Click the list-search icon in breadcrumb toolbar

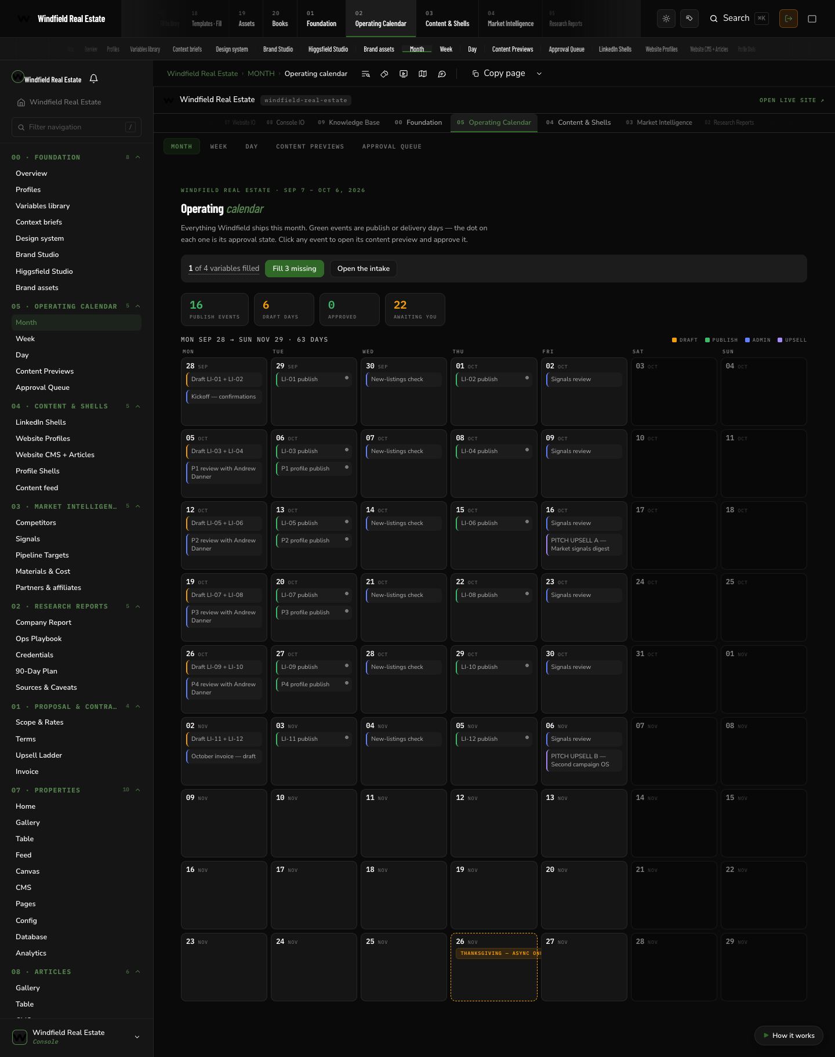(x=365, y=74)
